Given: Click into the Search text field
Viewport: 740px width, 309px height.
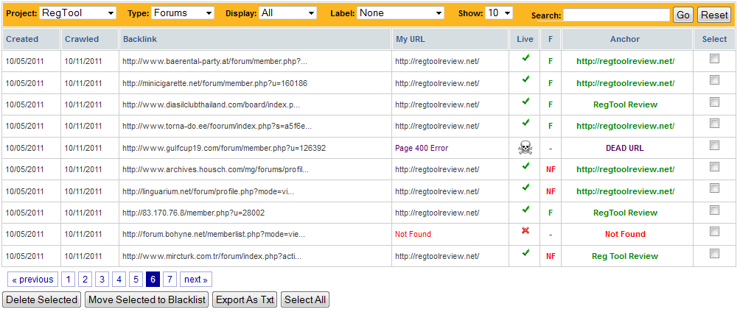Looking at the screenshot, I should (x=617, y=15).
